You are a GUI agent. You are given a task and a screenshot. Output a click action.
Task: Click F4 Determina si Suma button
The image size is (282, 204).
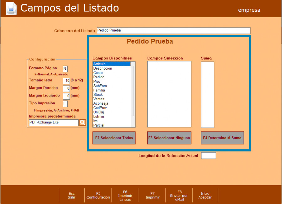pyautogui.click(x=222, y=138)
